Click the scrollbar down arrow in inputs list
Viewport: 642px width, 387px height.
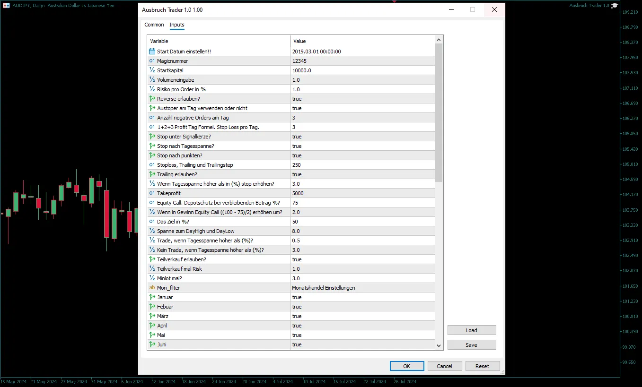coord(439,346)
